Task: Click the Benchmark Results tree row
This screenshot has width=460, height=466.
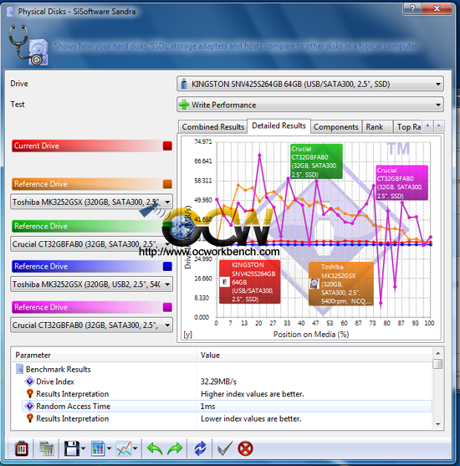Action: tap(222, 370)
